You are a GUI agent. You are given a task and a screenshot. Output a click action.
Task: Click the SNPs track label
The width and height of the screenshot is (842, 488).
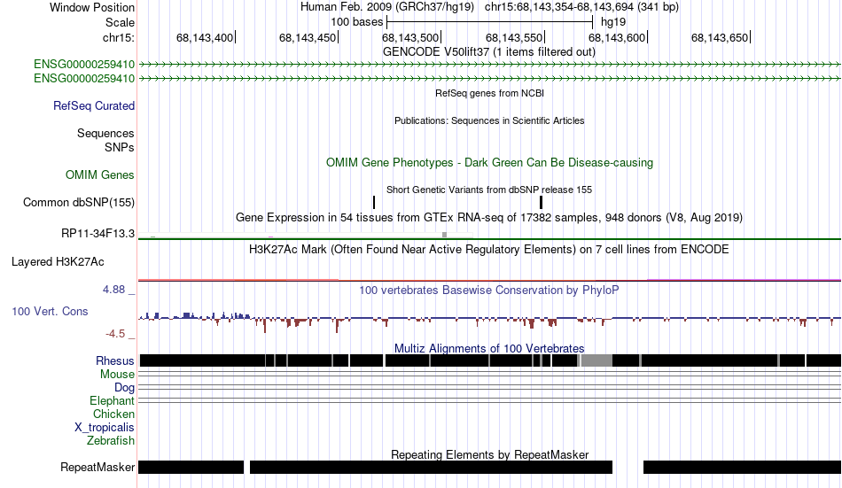tap(120, 147)
